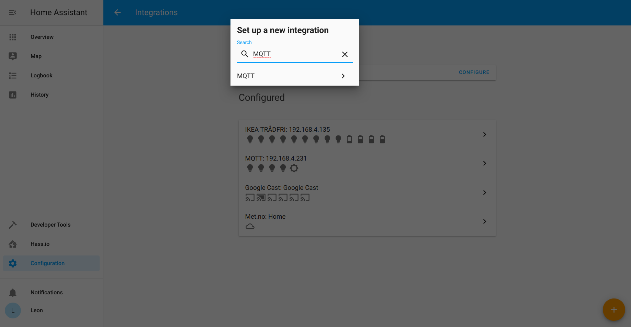Screen dimensions: 631x327
Task: Click into the integration search field
Action: tap(295, 54)
